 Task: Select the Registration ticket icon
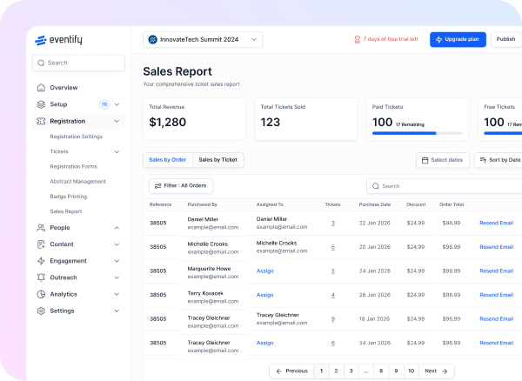(x=41, y=121)
